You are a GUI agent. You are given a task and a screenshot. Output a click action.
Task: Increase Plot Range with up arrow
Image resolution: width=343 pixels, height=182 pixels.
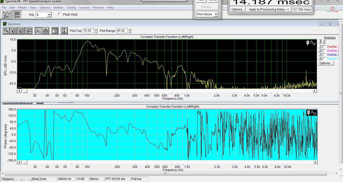coord(129,30)
